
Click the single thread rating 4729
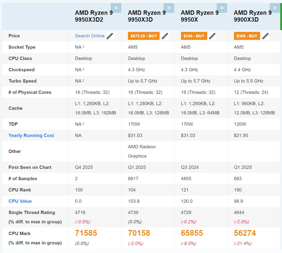click(x=186, y=212)
